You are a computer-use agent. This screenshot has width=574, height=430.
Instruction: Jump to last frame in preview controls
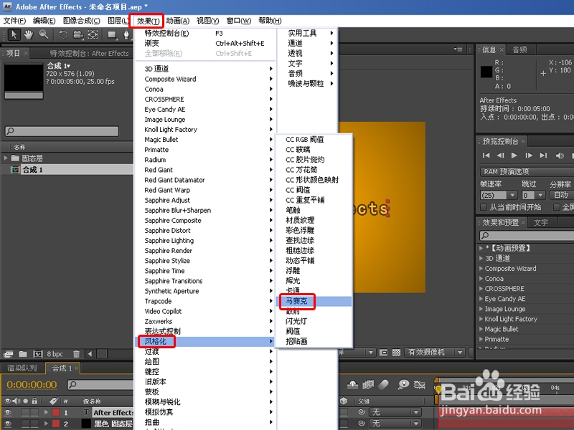(543, 156)
